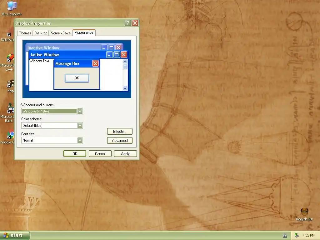Screen dimensions: 320x240
Task: Click the Apply button
Action: pos(125,154)
